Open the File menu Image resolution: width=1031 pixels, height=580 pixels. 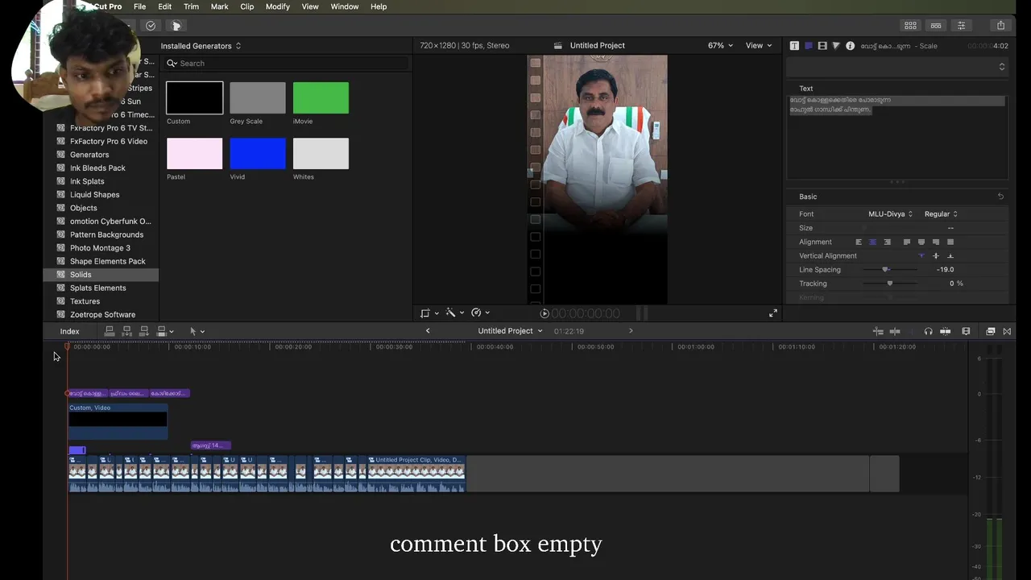point(139,6)
